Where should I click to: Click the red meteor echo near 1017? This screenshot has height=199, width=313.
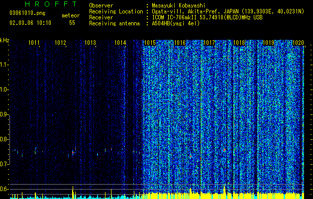click(x=224, y=150)
